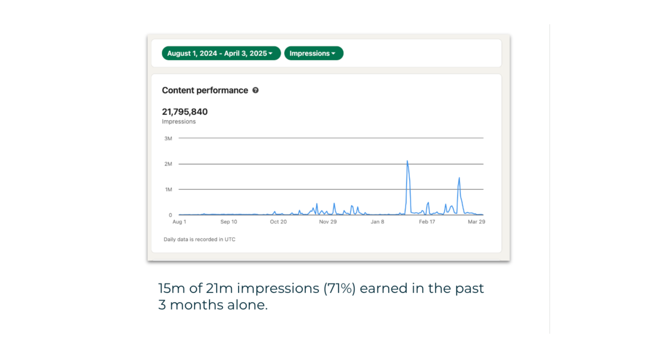Screen dimensions: 672x358
Task: Click the 1M y-axis label
Action: coord(168,189)
